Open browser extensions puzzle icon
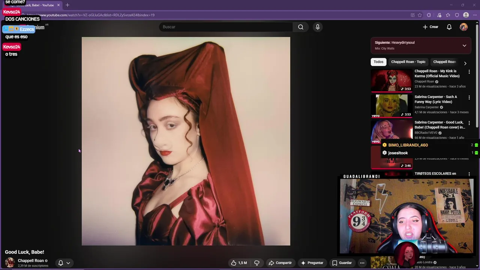 click(429, 15)
